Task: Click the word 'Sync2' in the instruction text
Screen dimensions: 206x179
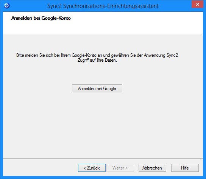Action: tap(172, 55)
